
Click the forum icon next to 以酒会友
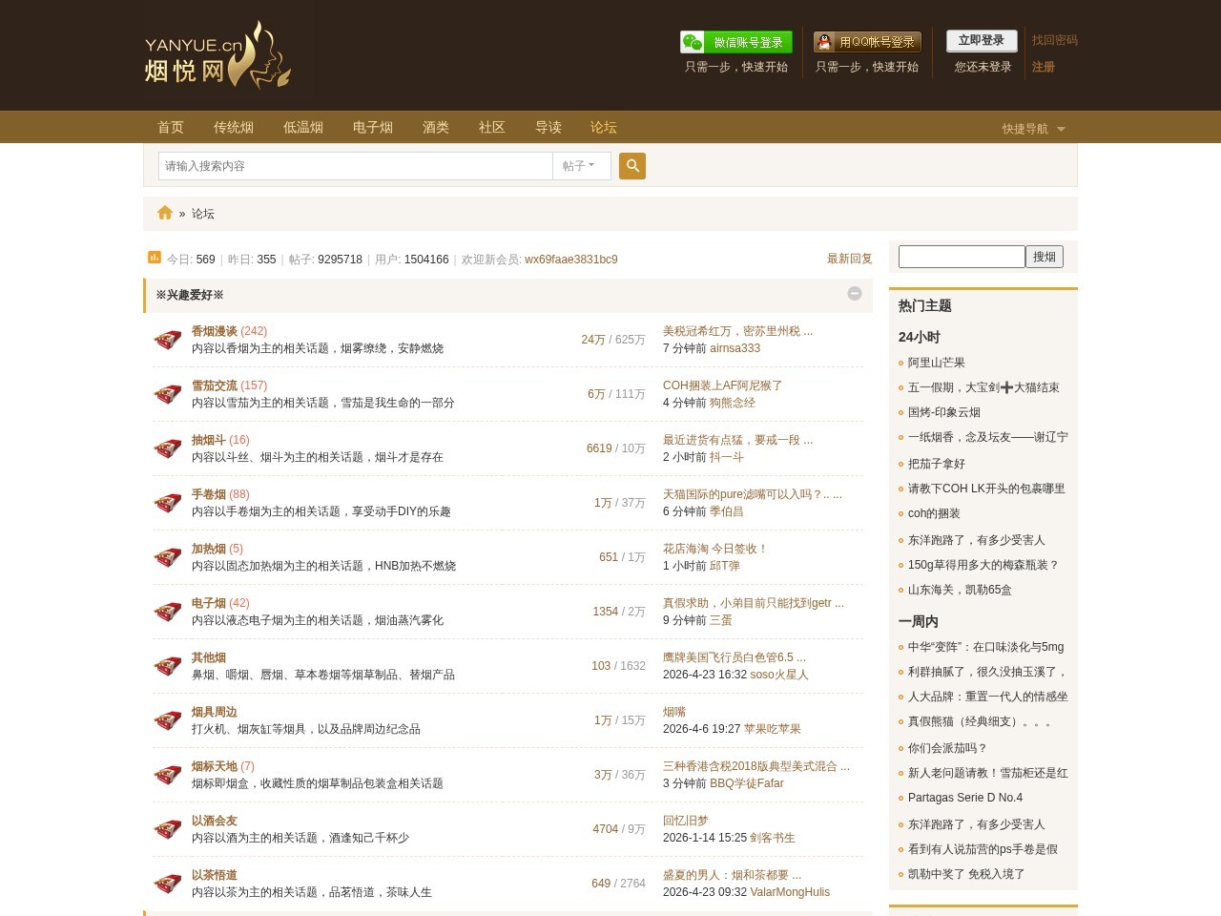(x=168, y=829)
